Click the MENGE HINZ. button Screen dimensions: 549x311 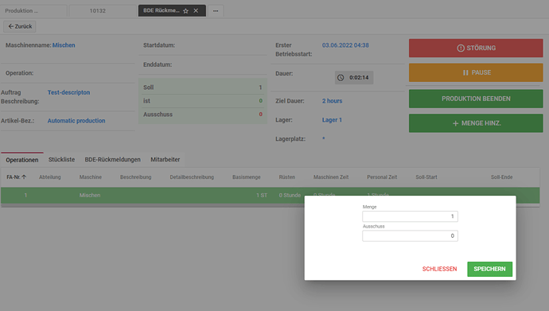click(476, 123)
